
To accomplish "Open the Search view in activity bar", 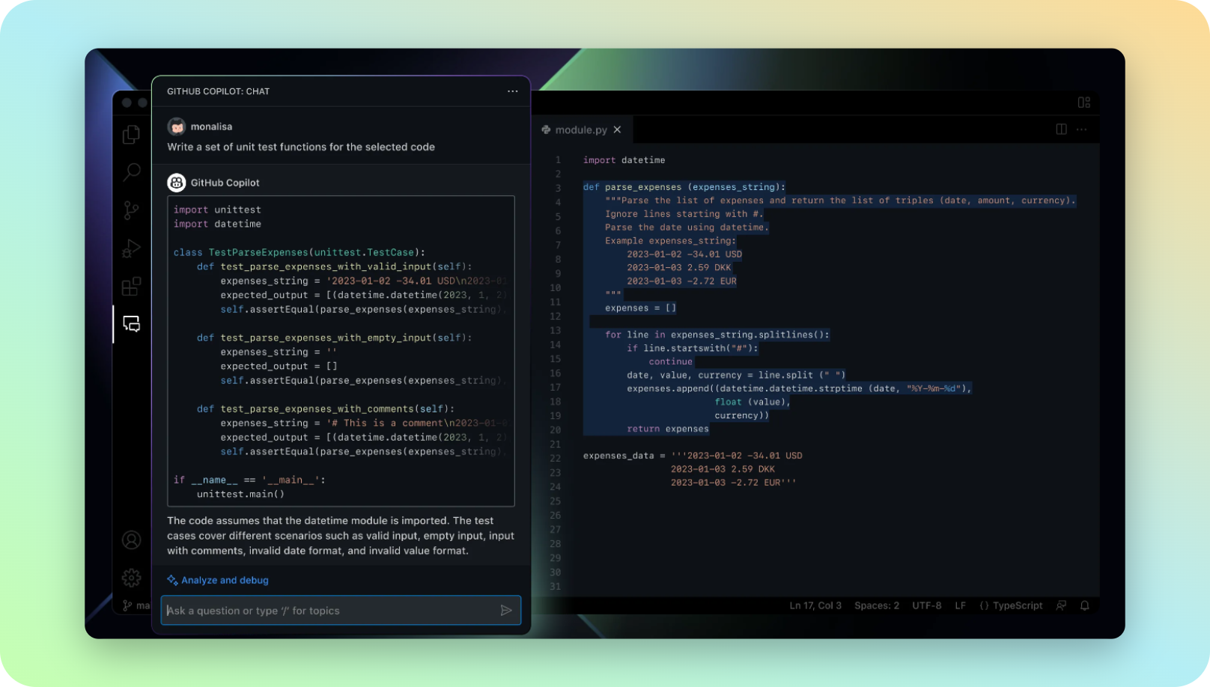I will pos(132,172).
